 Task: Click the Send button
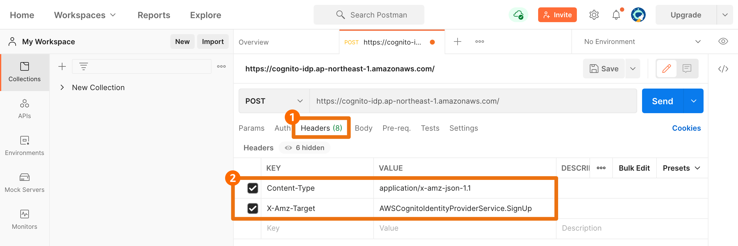tap(663, 101)
